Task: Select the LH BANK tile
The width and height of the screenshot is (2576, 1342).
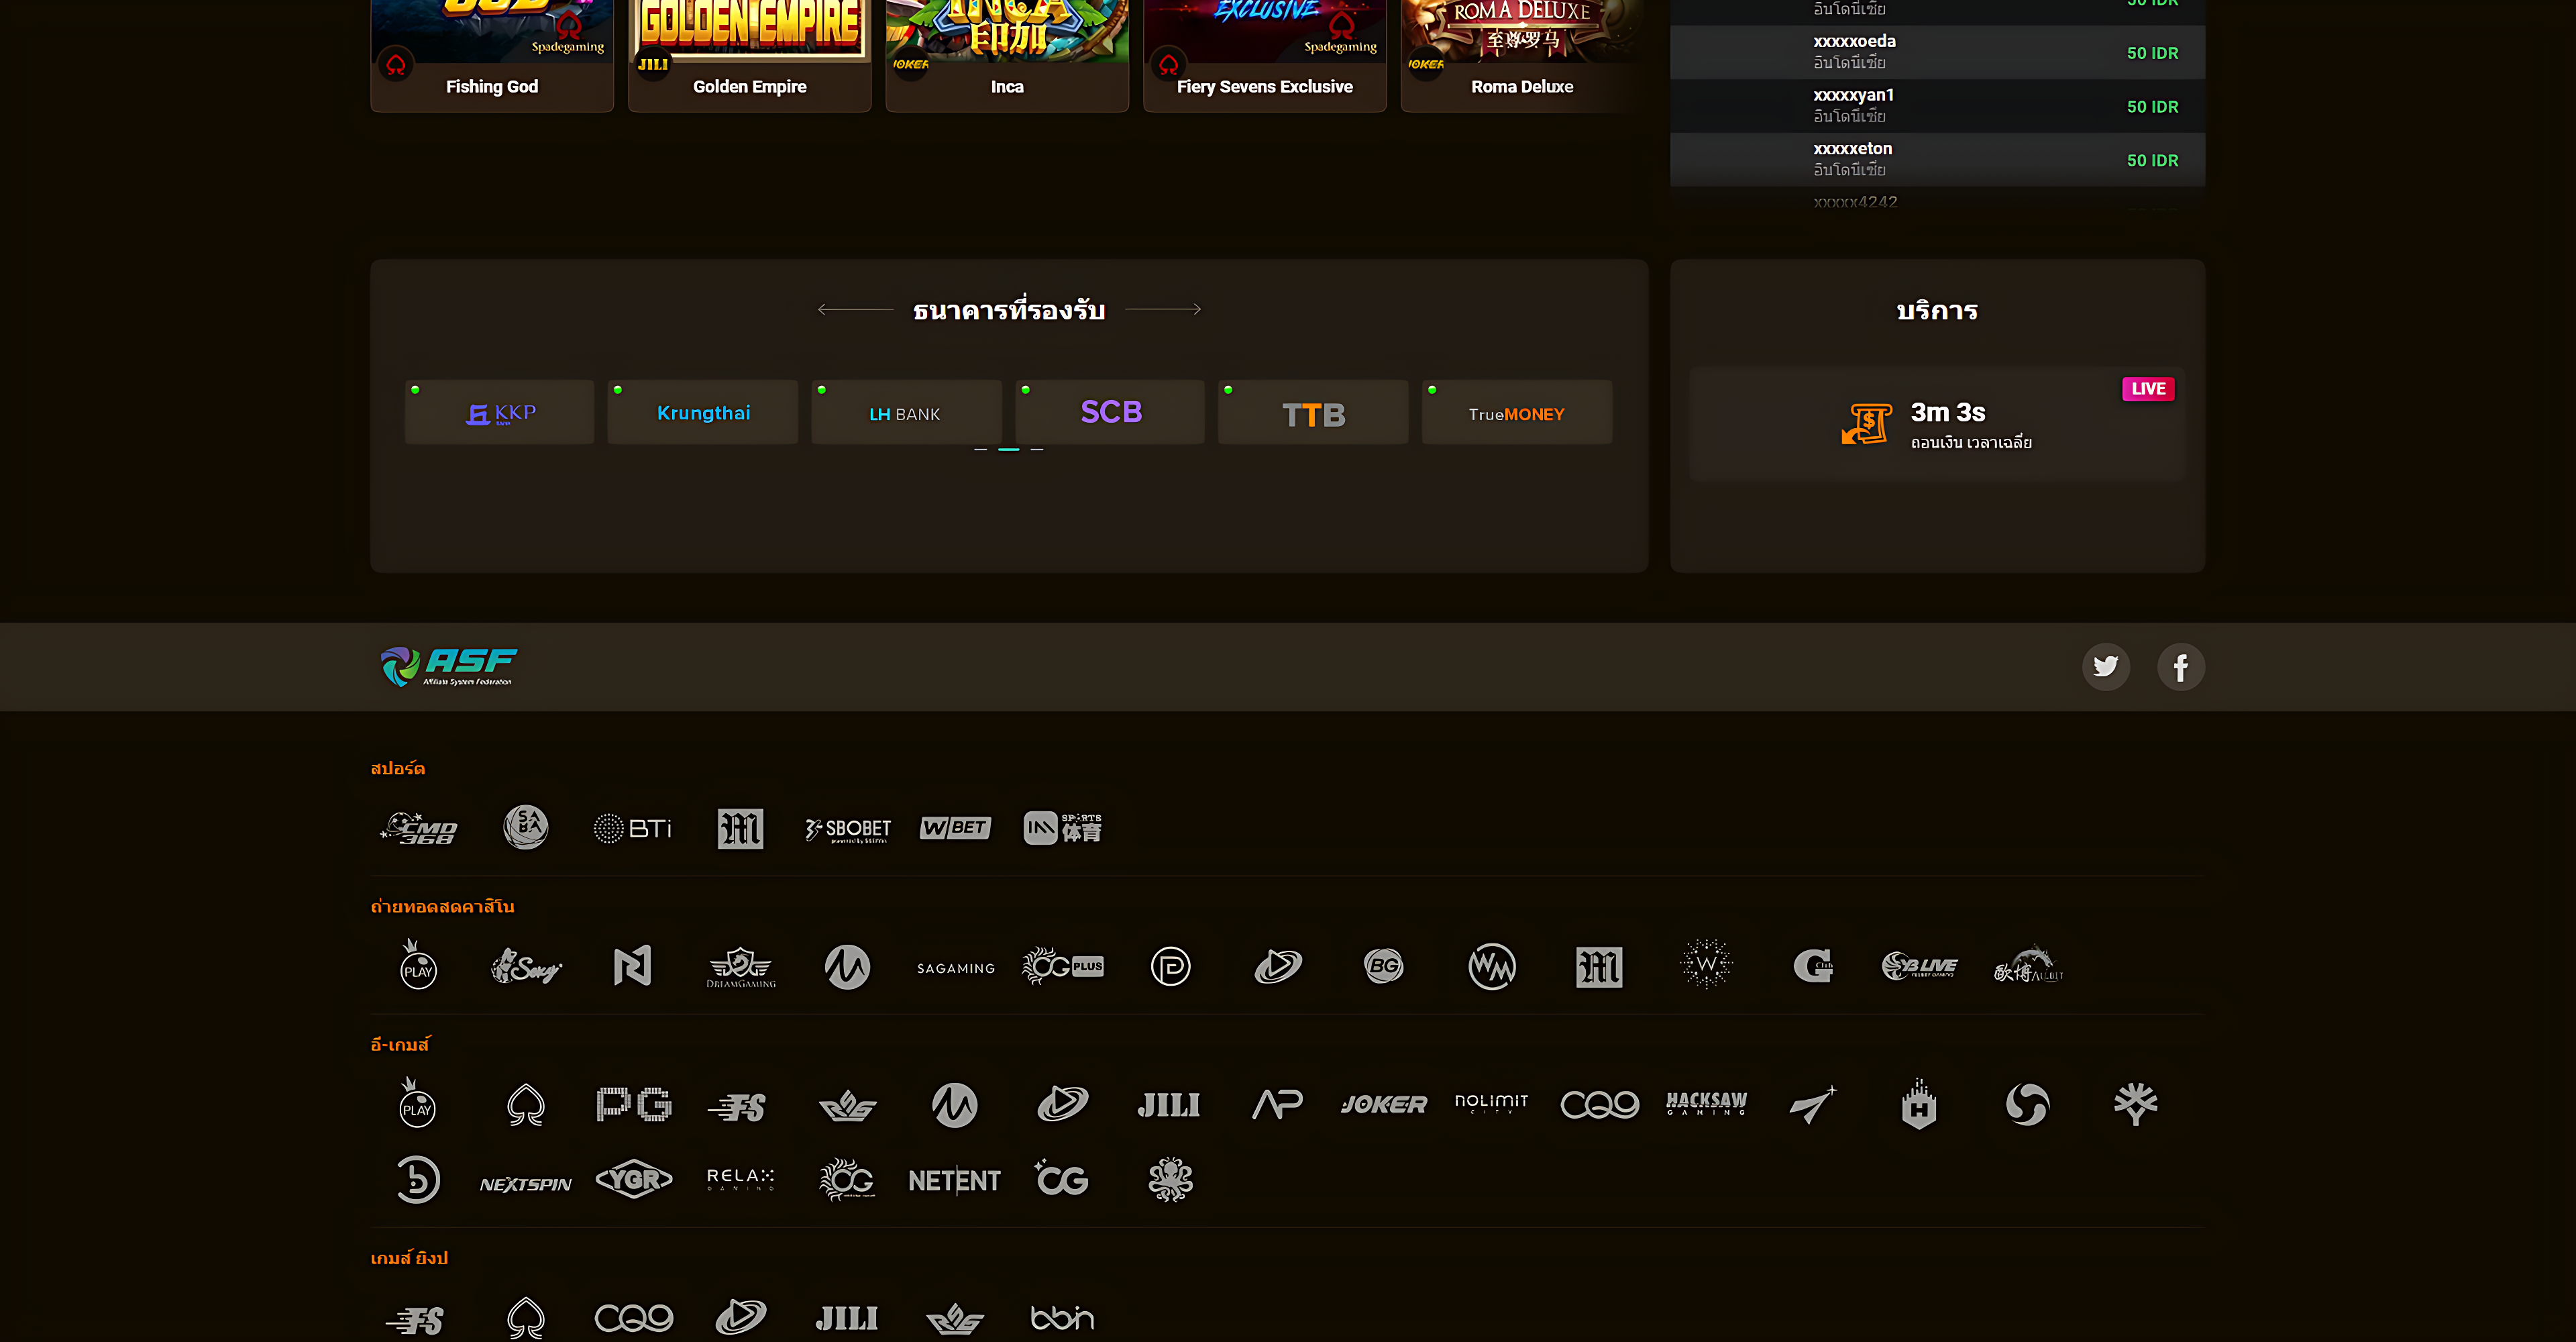Action: [x=906, y=412]
